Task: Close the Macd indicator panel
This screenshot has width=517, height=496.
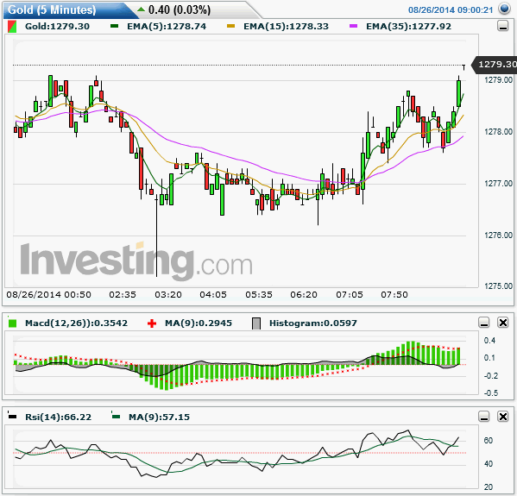Action: point(503,323)
